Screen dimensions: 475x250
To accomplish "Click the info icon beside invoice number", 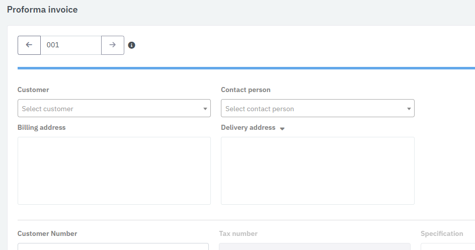I will [132, 45].
